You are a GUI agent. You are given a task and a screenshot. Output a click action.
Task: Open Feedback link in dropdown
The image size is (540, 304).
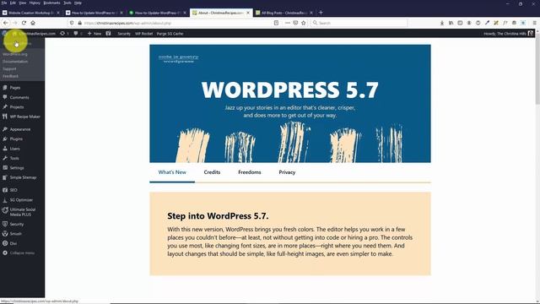click(10, 76)
